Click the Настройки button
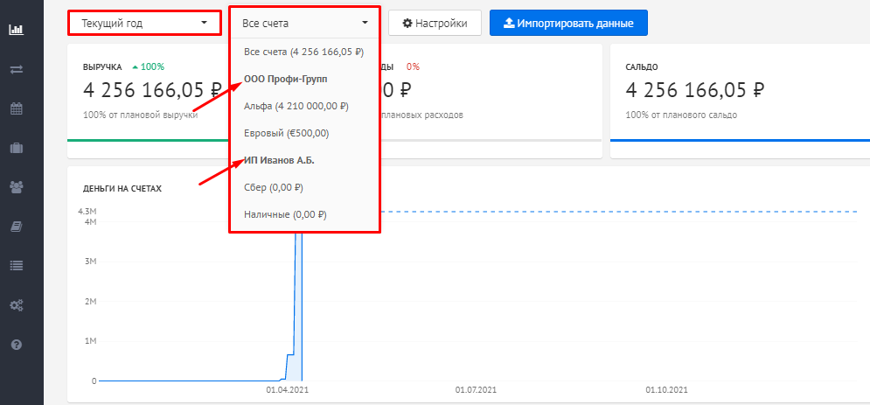Screen dimensions: 870x405 [x=435, y=24]
